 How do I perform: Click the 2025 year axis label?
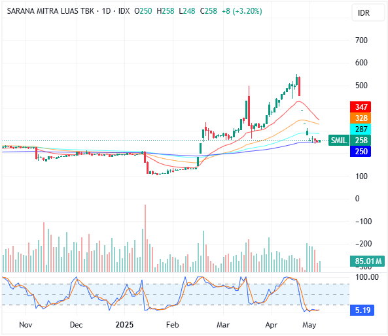pos(124,325)
